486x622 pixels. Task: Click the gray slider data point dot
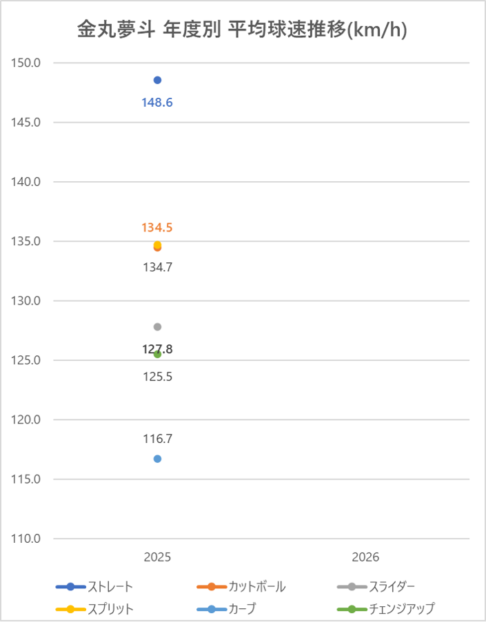click(157, 326)
